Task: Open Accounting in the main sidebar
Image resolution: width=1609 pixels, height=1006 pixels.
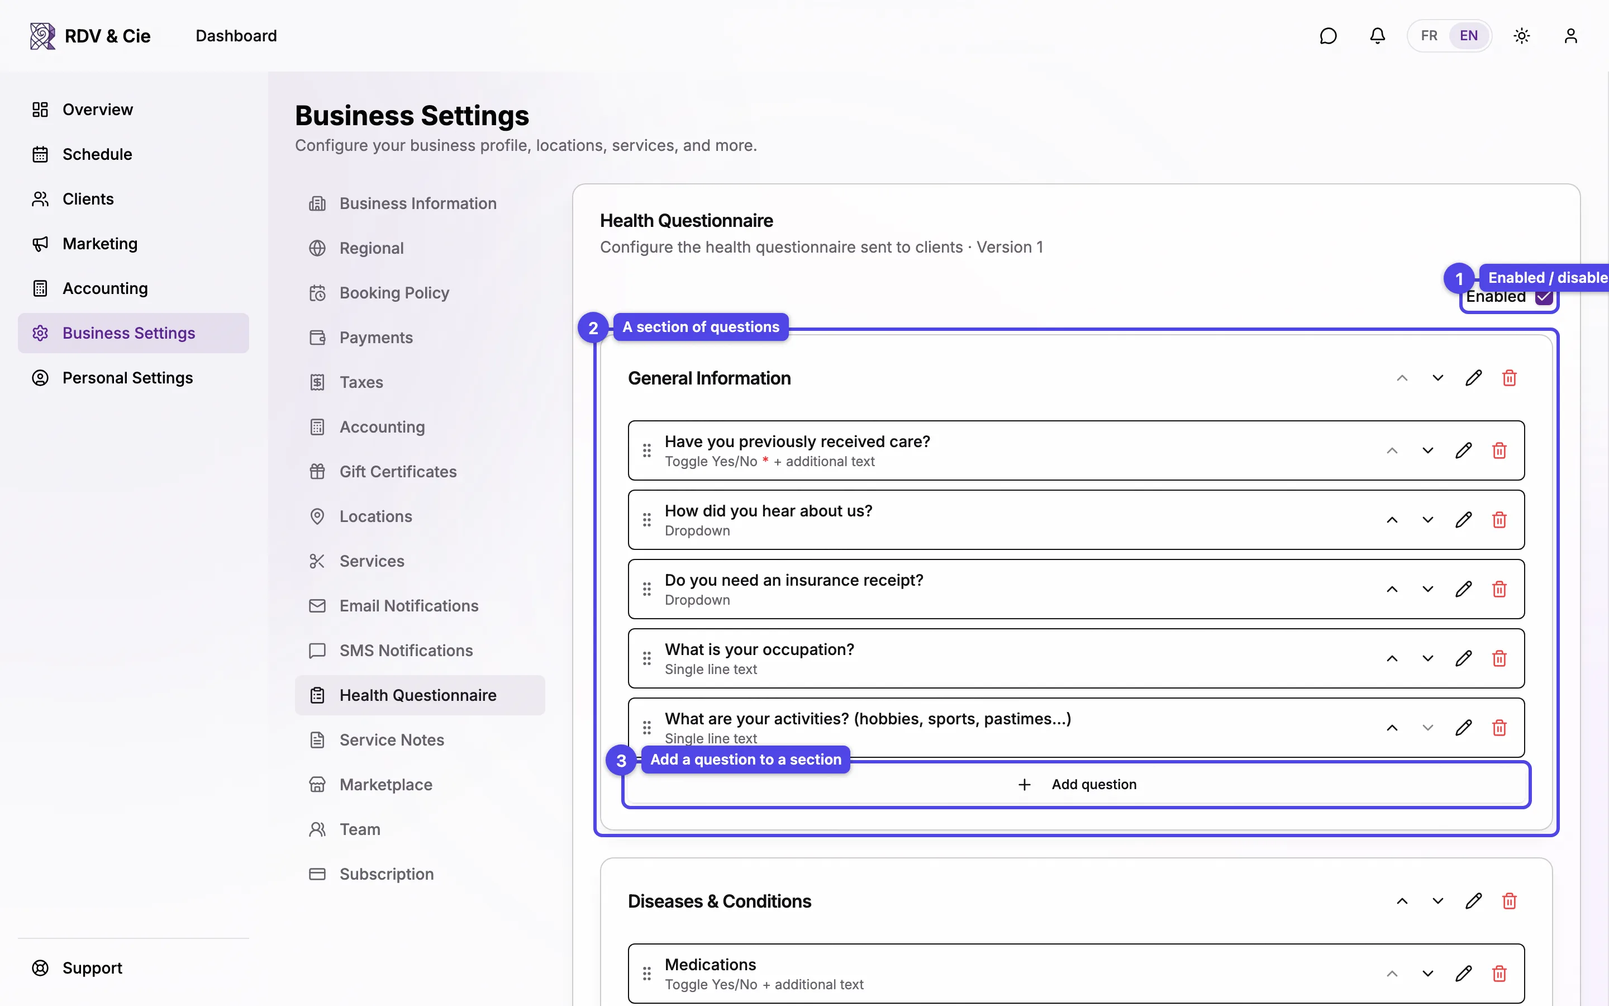Action: [133, 288]
